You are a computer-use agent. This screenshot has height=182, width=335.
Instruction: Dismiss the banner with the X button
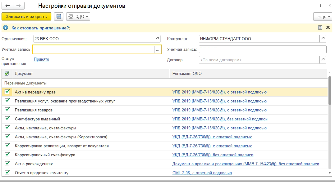point(328,27)
